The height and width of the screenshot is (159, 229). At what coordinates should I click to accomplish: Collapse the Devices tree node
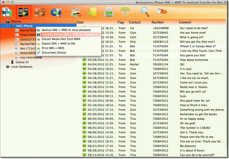click(x=3, y=21)
